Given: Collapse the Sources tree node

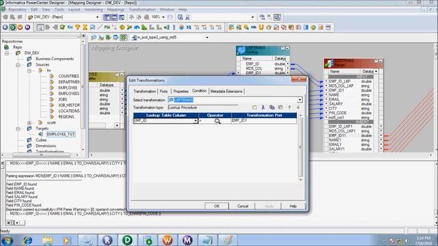Looking at the screenshot, I should (18, 65).
